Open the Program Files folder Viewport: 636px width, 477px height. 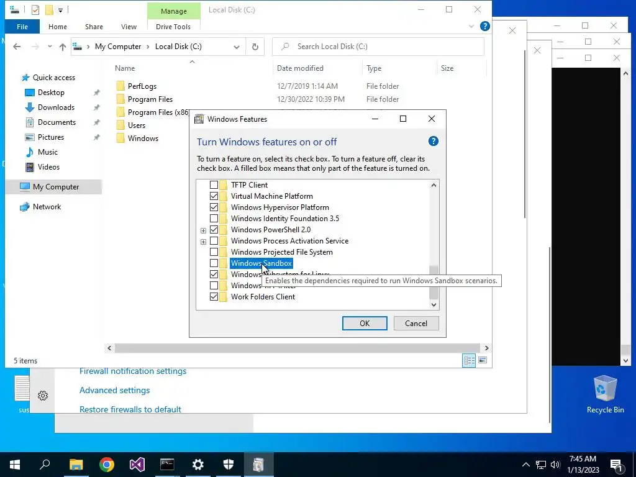(x=150, y=99)
